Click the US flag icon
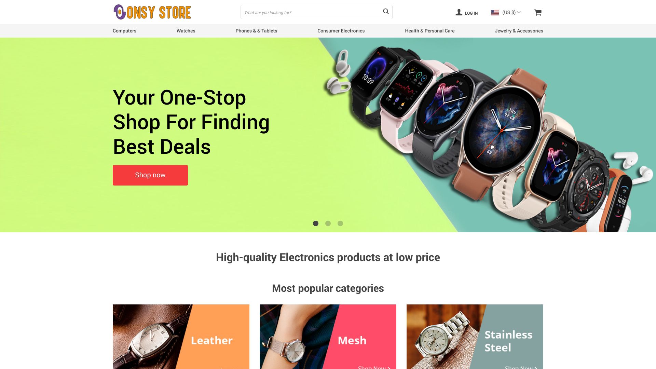Viewport: 656px width, 369px height. tap(495, 13)
